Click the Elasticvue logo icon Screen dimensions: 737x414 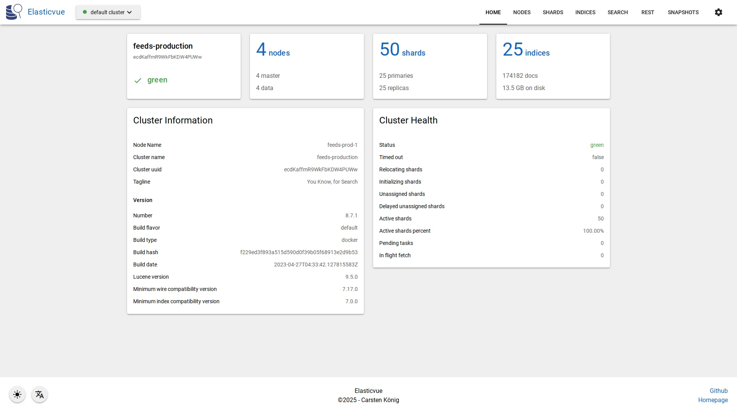coord(14,11)
